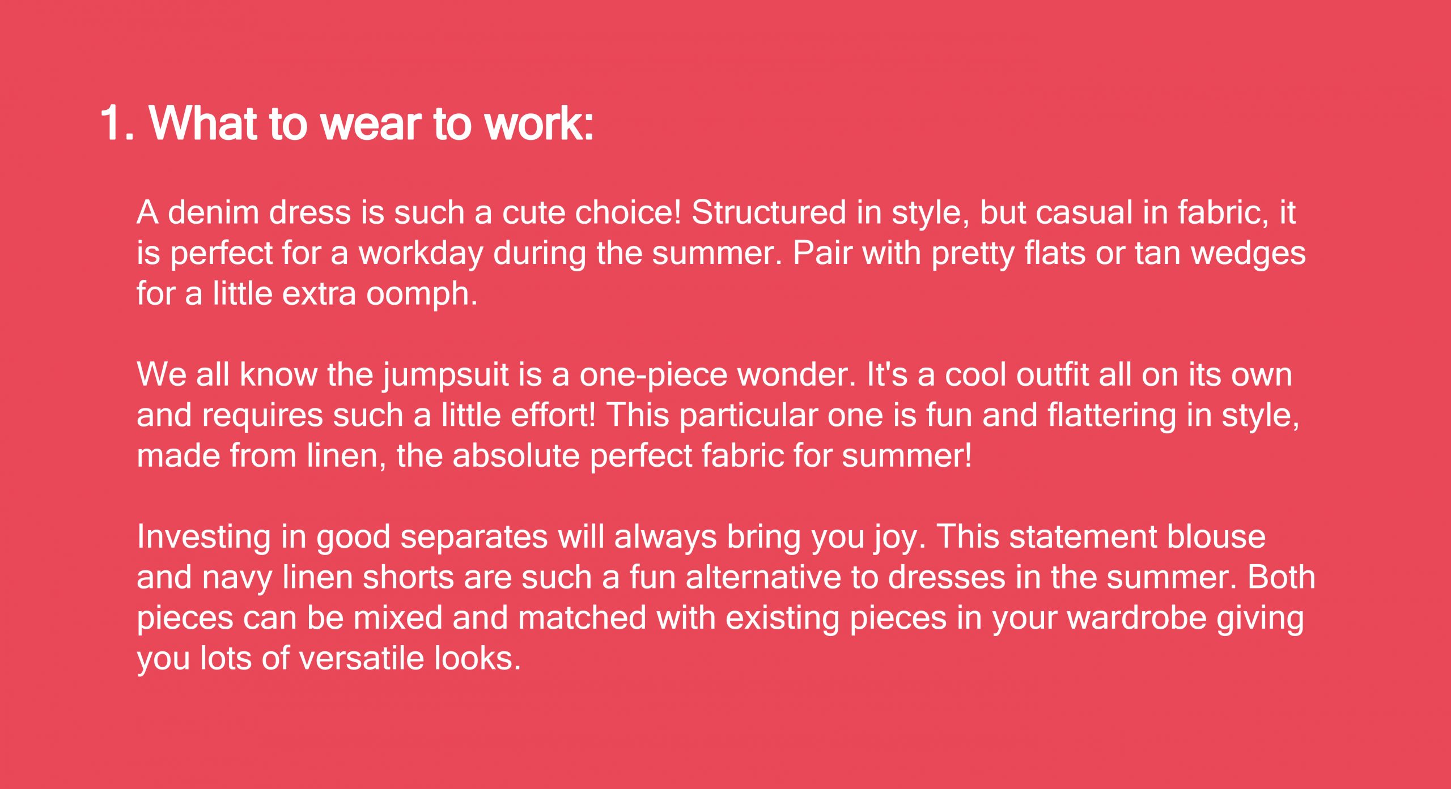Click the phrase "versatile looks."

[410, 658]
